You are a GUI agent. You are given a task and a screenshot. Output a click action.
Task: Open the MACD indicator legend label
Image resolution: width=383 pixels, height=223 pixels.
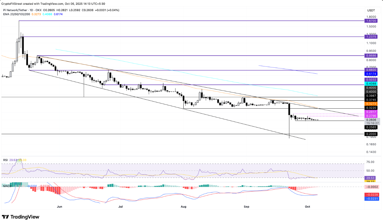[x=7, y=185]
